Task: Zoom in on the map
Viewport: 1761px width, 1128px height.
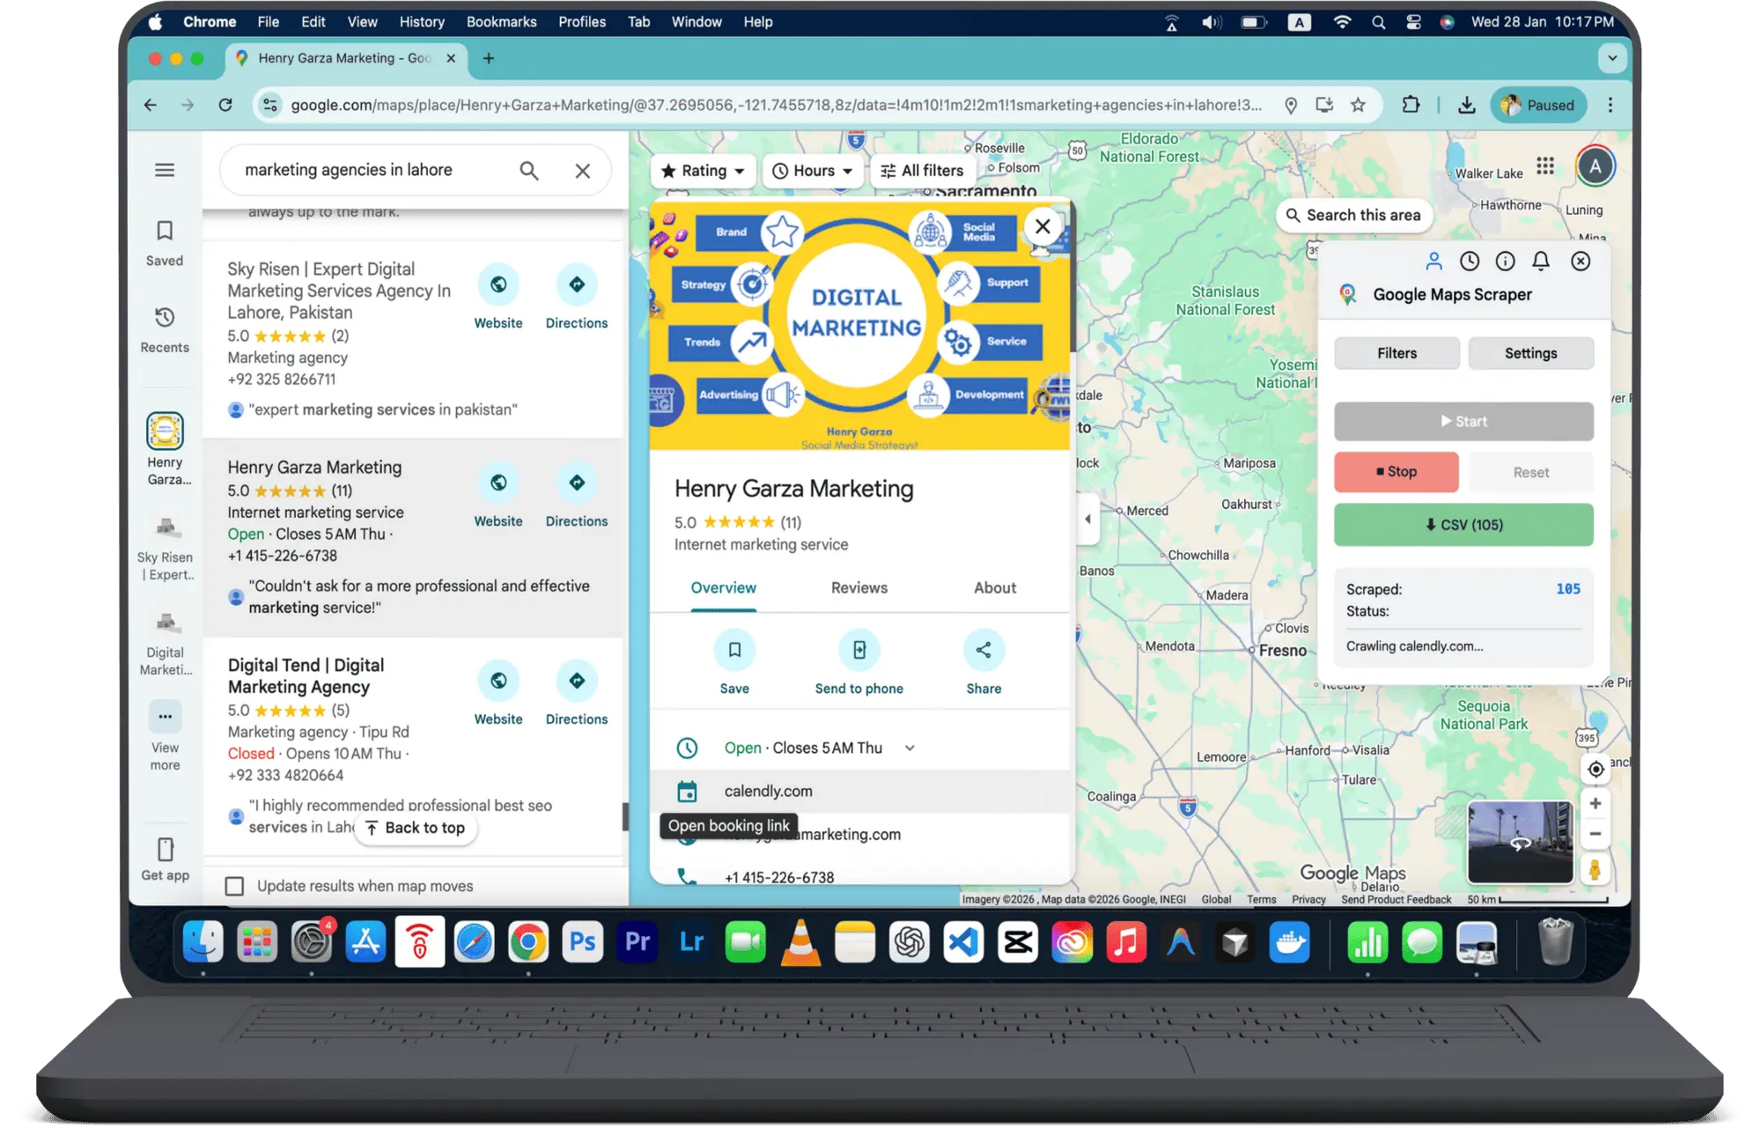Action: (1595, 803)
